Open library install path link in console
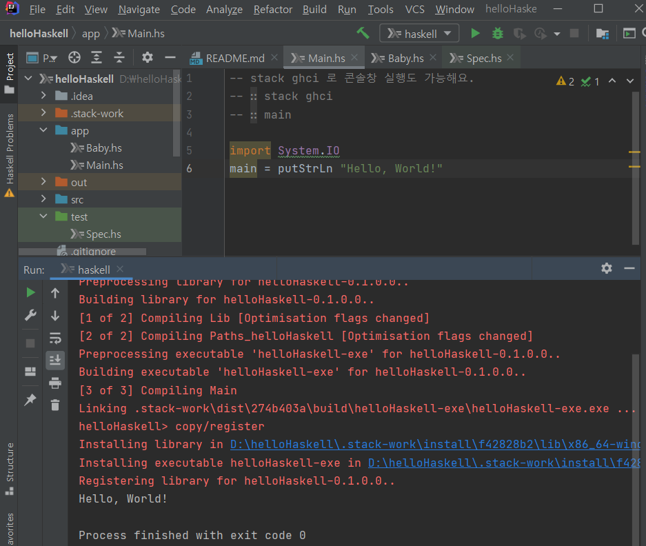Viewport: 646px width, 546px height. [435, 444]
